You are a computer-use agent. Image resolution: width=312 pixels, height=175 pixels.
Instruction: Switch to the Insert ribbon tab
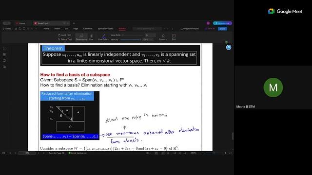pyautogui.click(x=57, y=29)
